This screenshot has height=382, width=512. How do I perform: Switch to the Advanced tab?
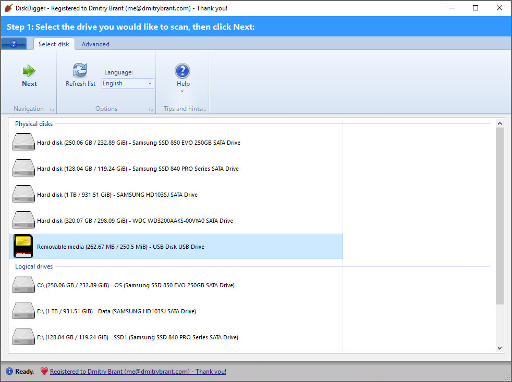click(95, 44)
